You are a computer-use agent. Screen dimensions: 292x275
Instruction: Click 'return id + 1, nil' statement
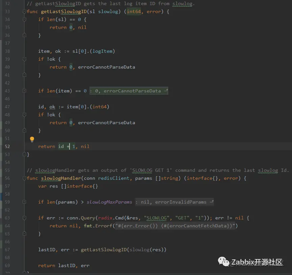64,146
